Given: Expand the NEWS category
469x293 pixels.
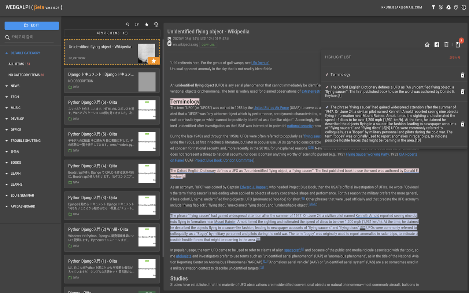Looking at the screenshot, I should click(15, 86).
